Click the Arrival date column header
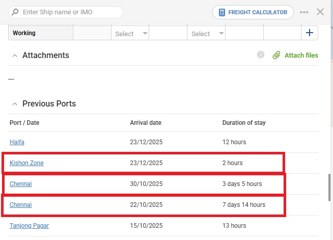The image size is (333, 240). [x=146, y=123]
